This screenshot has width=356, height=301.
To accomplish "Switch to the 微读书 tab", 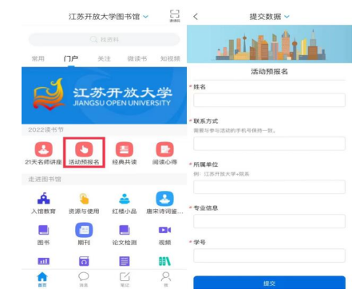I will [x=137, y=58].
